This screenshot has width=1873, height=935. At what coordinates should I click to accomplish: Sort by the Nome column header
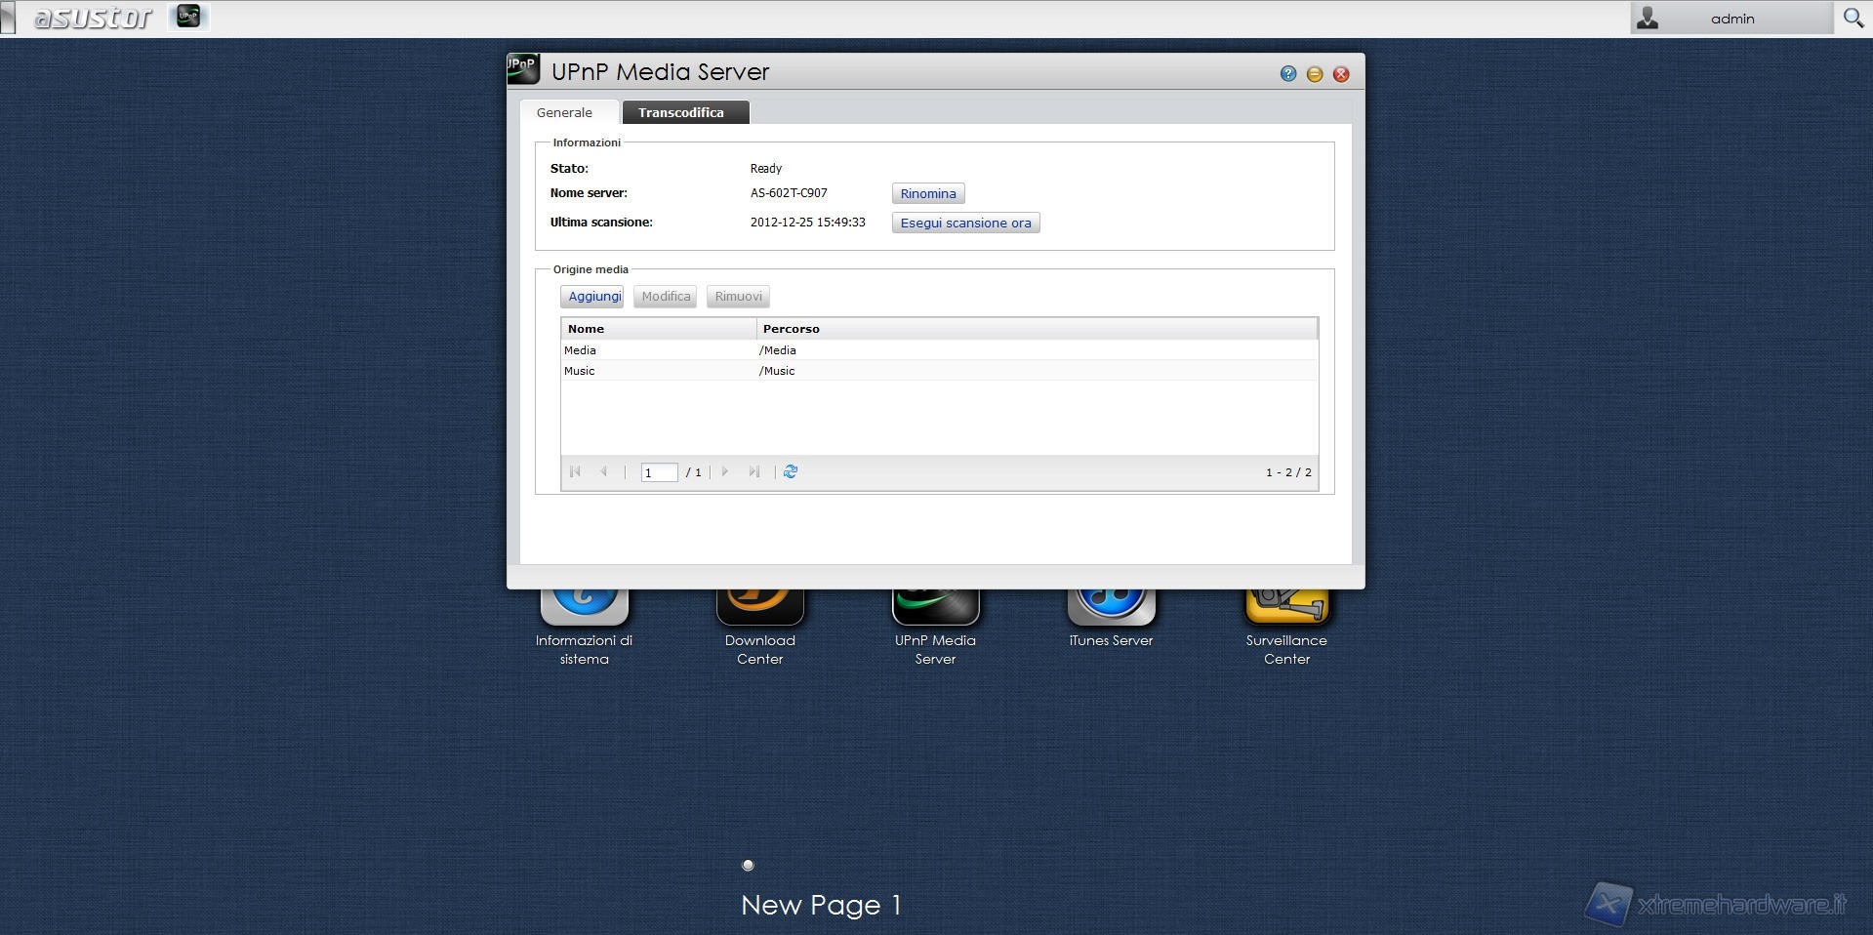coord(658,329)
